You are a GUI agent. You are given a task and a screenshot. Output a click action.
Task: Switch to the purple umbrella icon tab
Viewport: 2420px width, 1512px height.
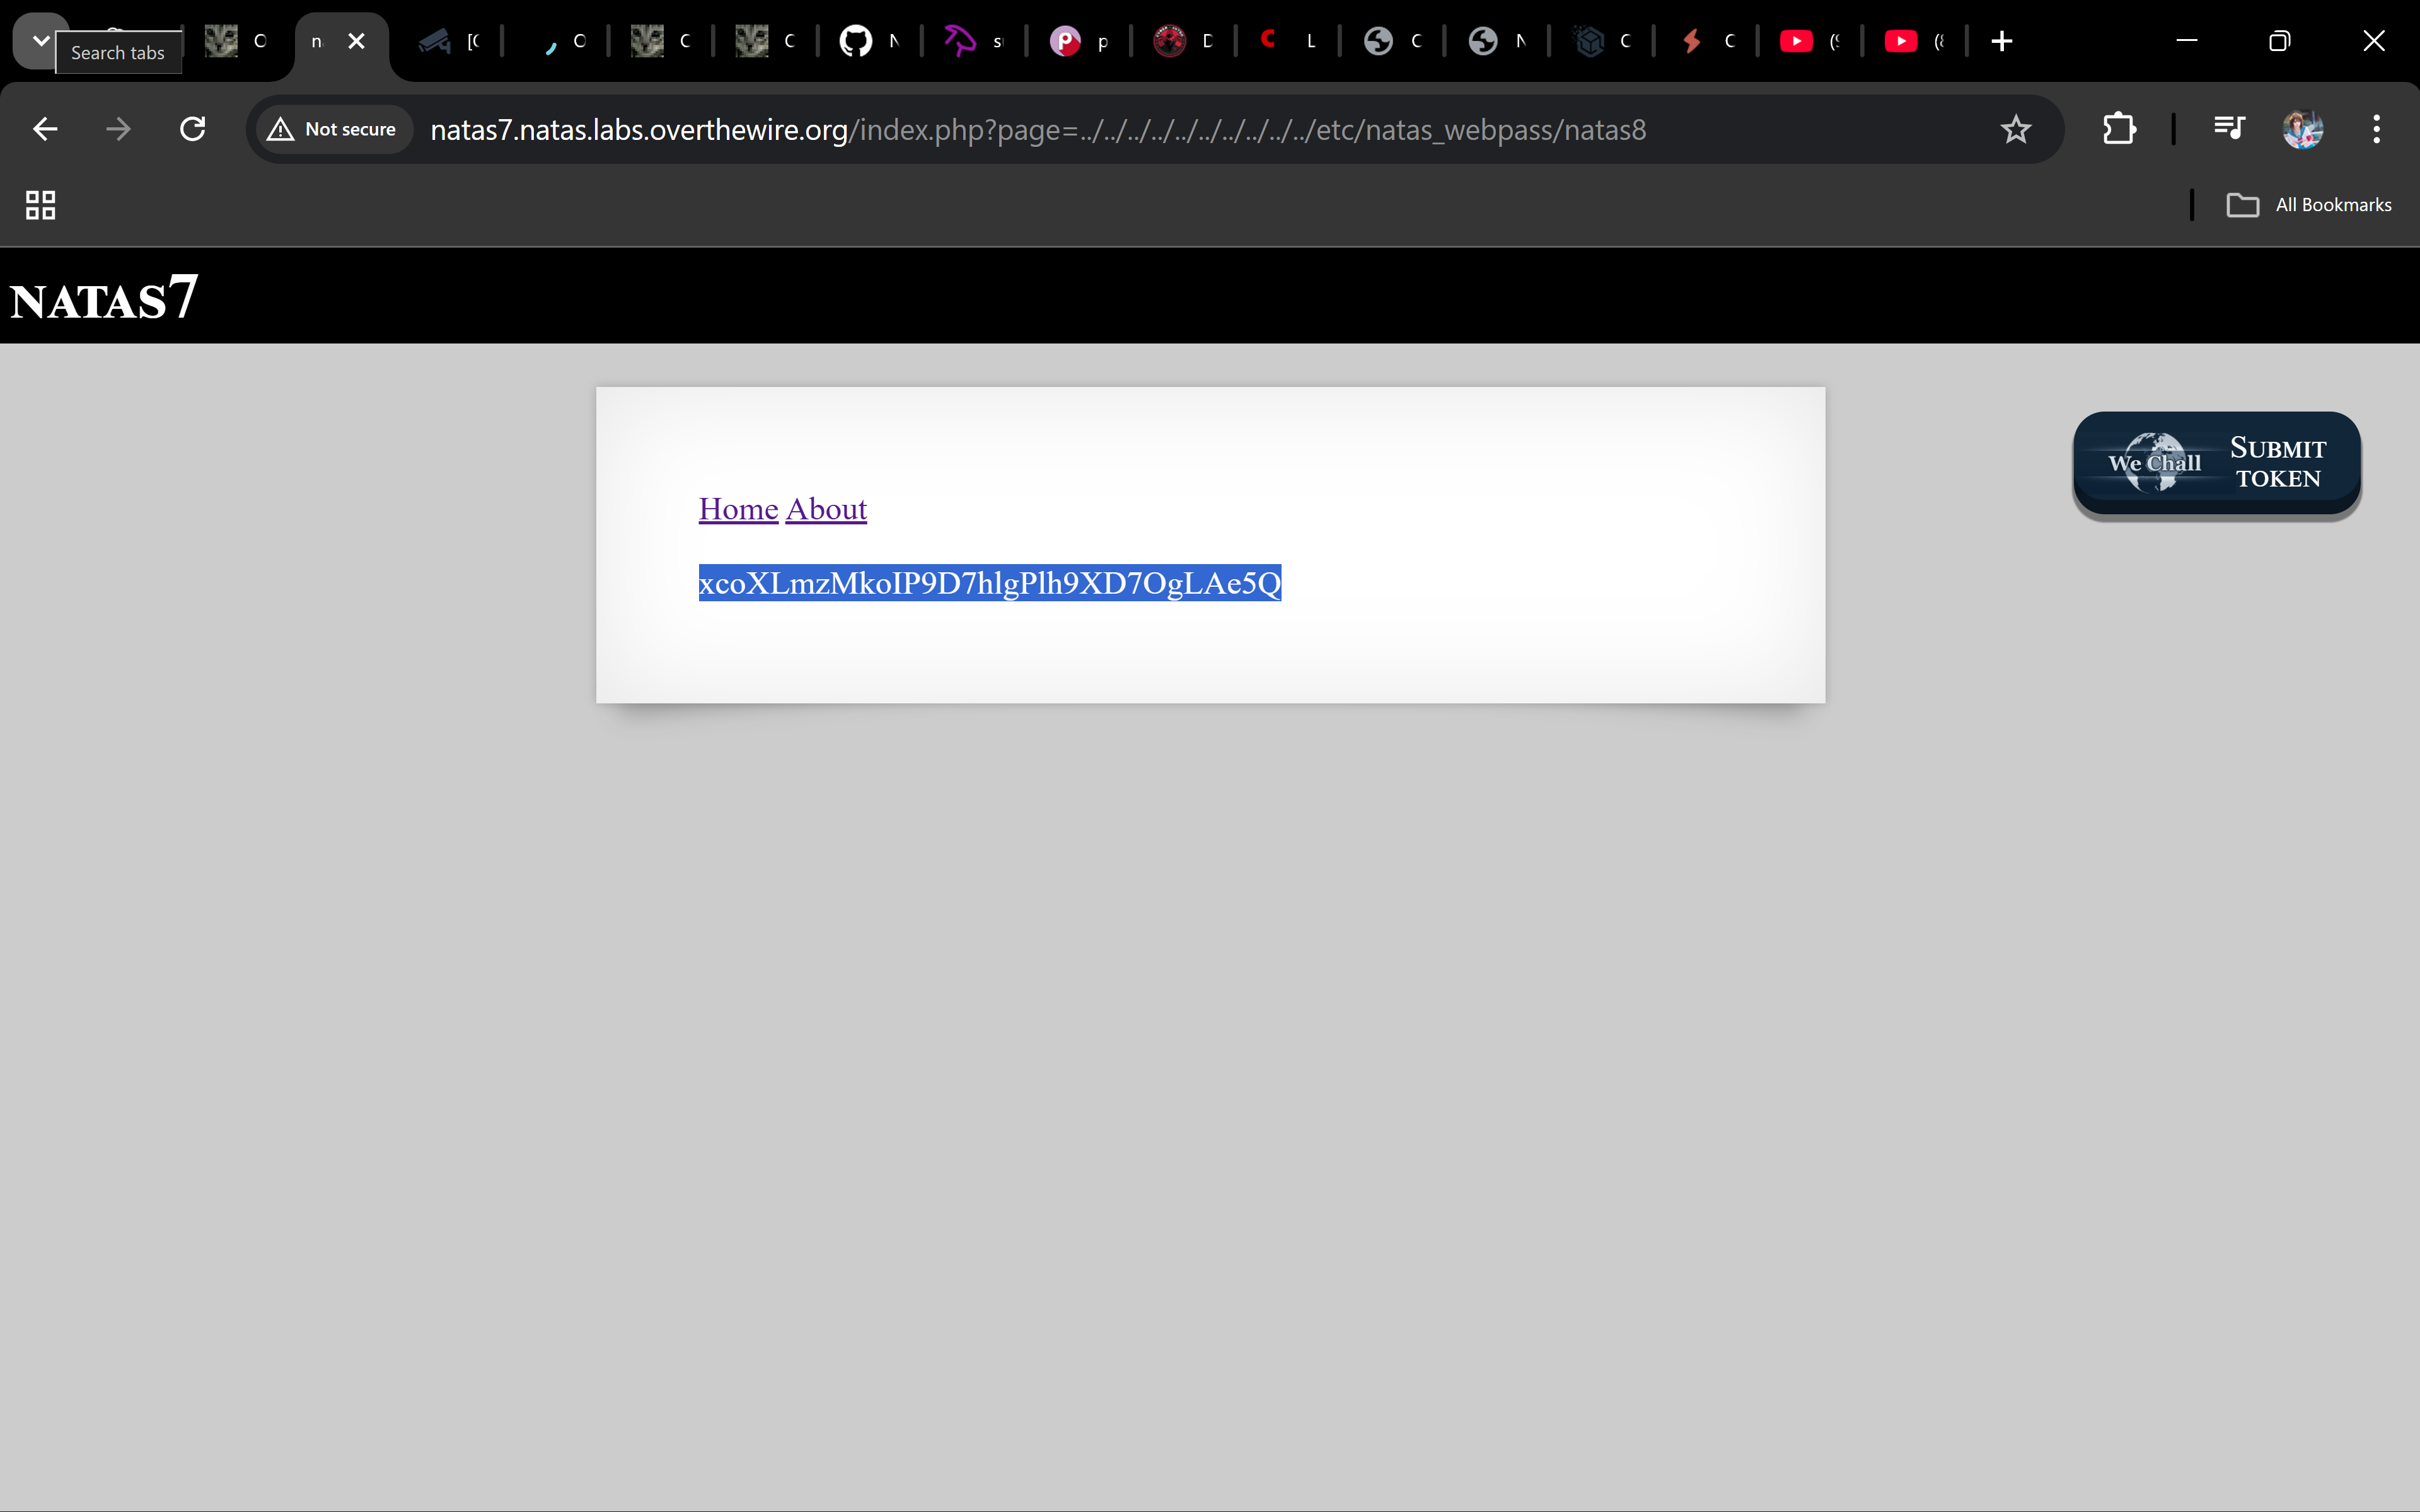960,41
